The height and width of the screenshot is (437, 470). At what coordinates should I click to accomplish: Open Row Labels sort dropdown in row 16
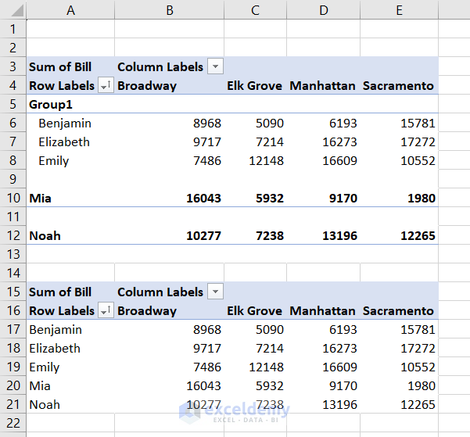click(107, 311)
